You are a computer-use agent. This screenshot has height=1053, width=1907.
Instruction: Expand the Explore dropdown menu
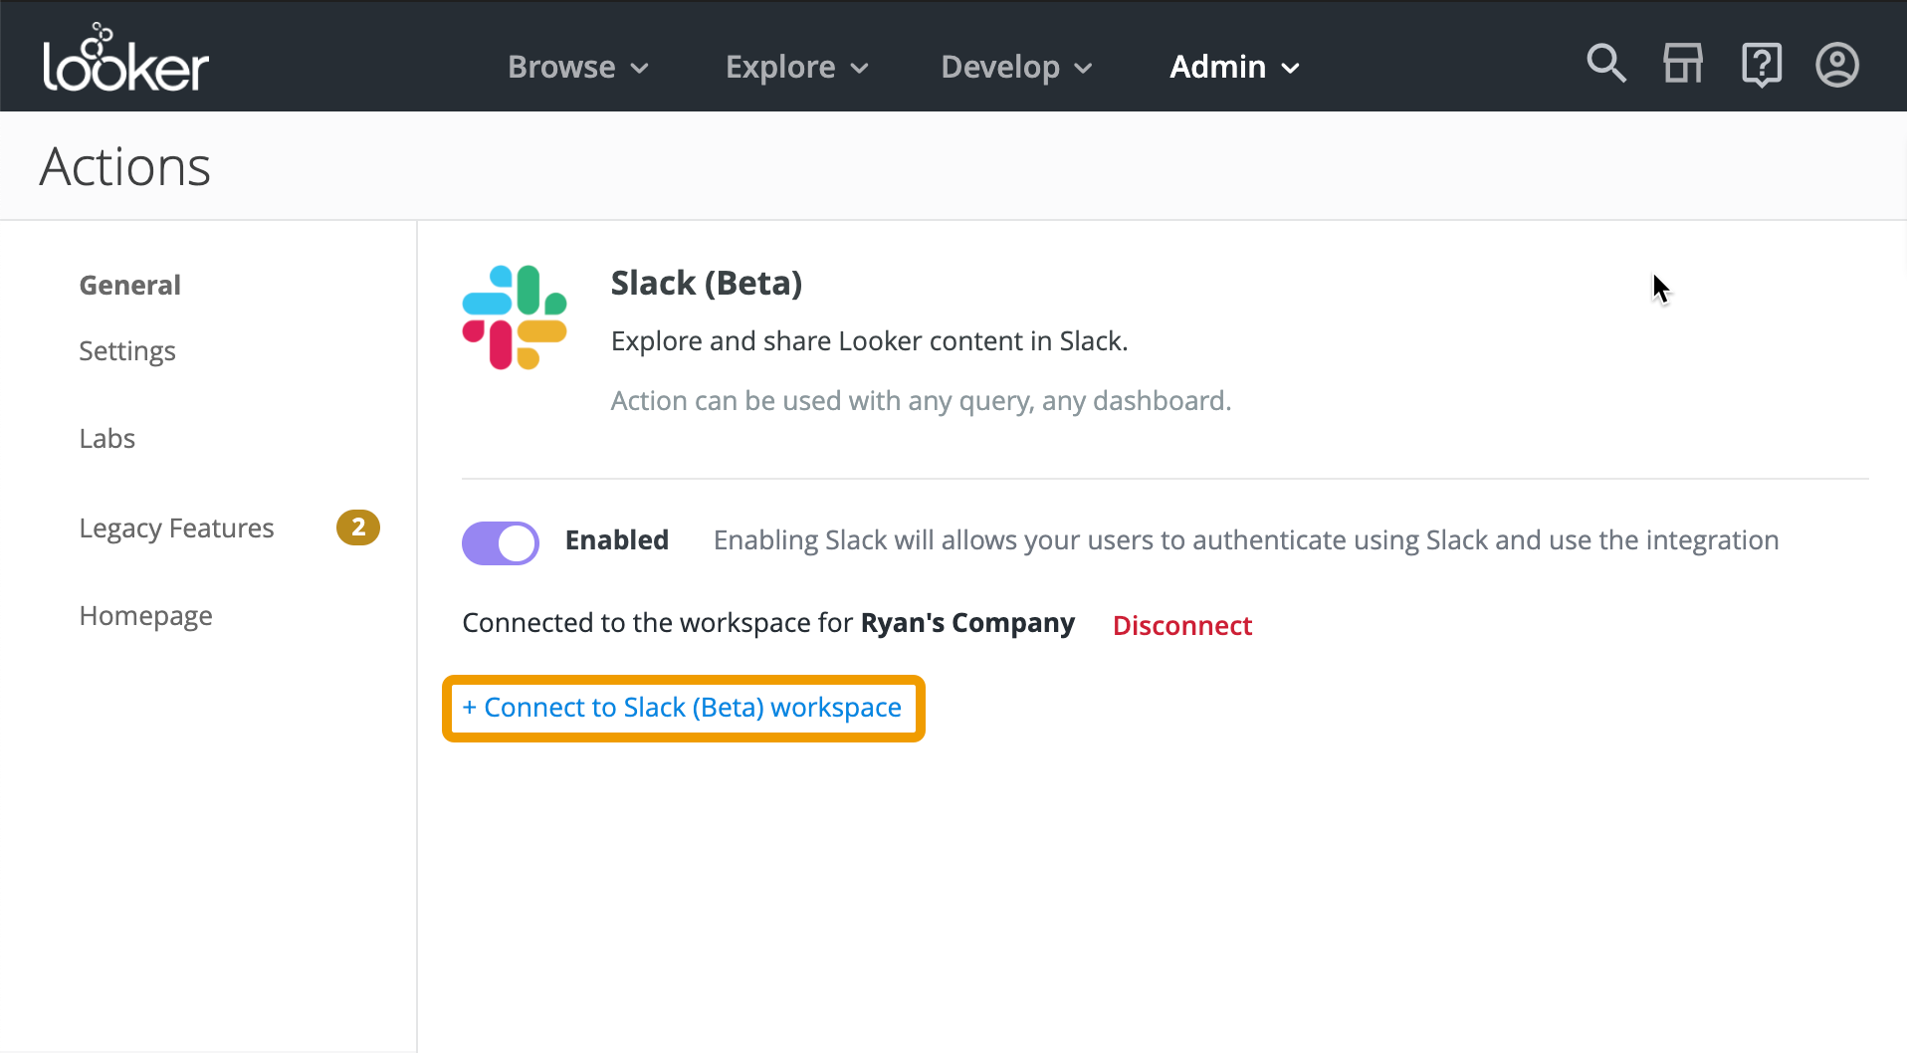click(796, 67)
